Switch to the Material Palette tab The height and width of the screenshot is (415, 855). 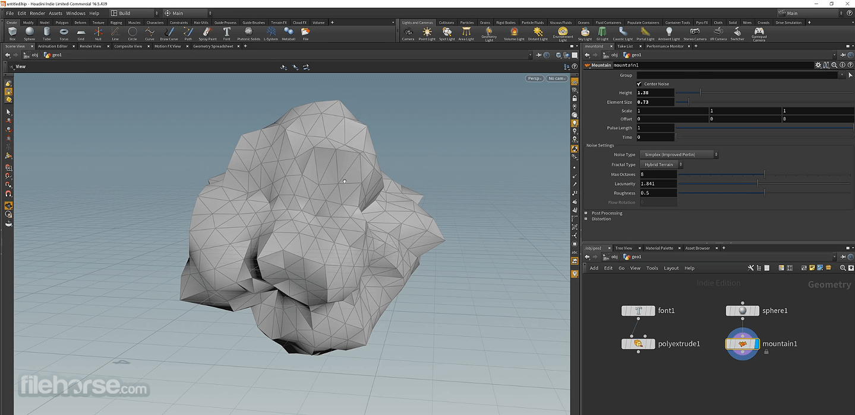pyautogui.click(x=659, y=248)
